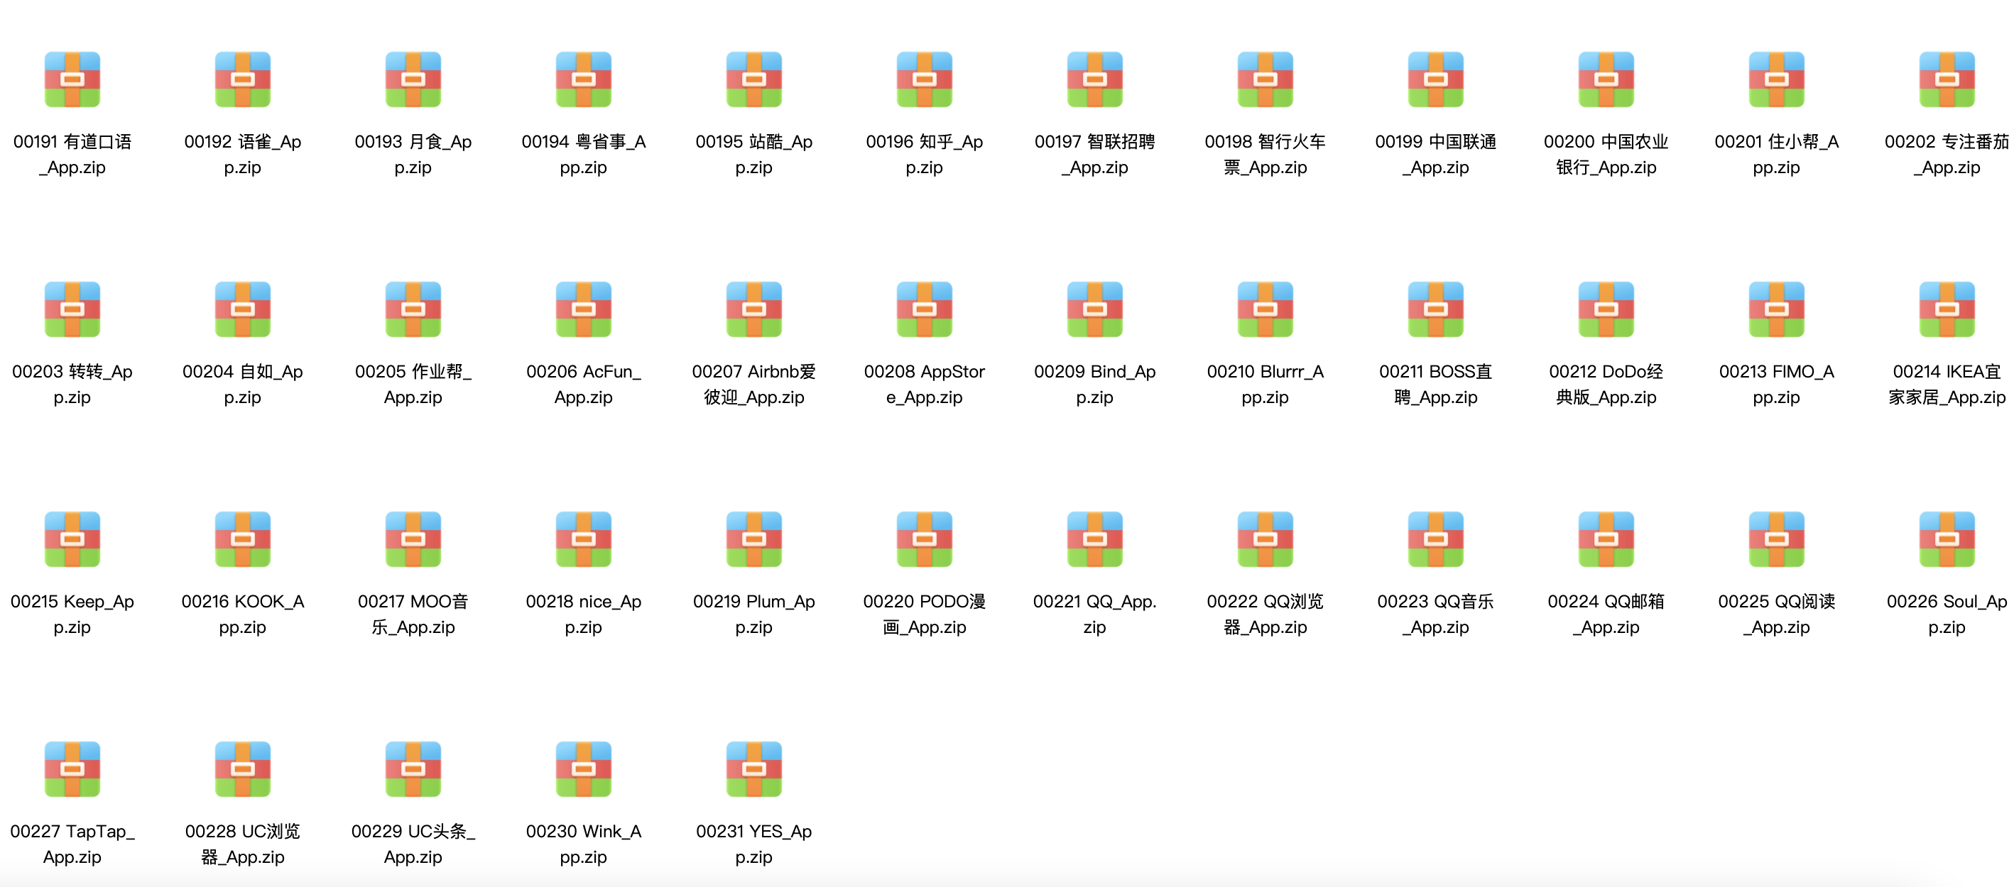Select the 00231 YES zip icon
The height and width of the screenshot is (887, 2014).
point(753,769)
